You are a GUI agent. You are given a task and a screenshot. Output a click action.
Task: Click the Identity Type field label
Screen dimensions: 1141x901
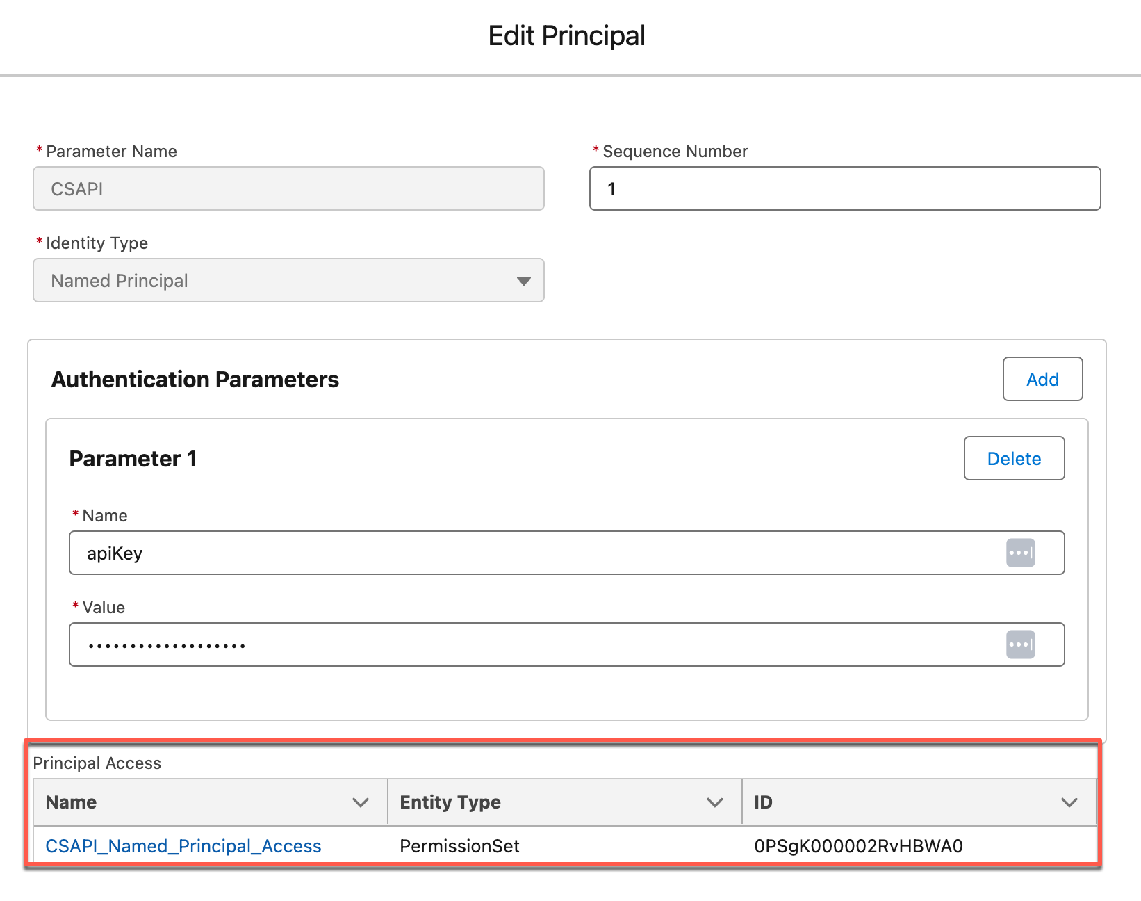pyautogui.click(x=97, y=243)
